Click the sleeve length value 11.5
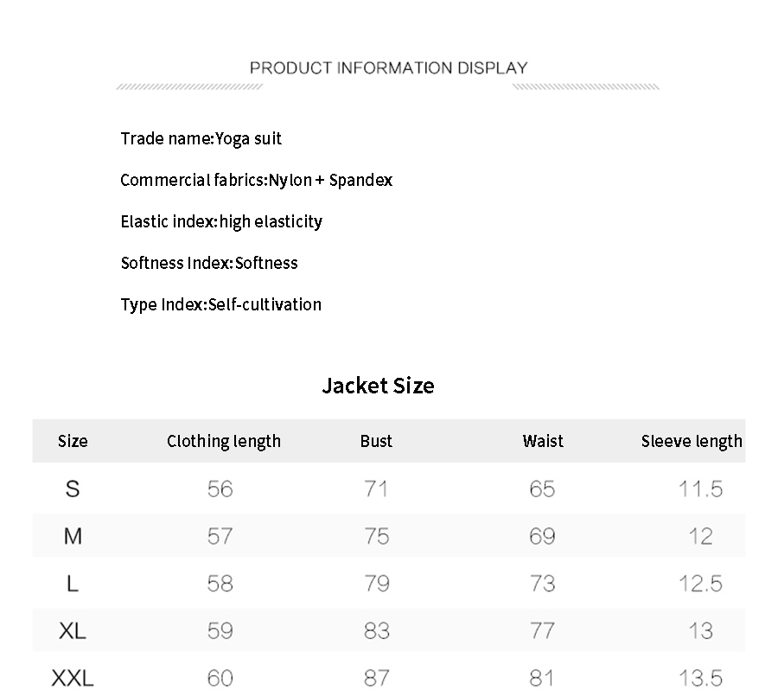778x696 pixels. click(700, 489)
